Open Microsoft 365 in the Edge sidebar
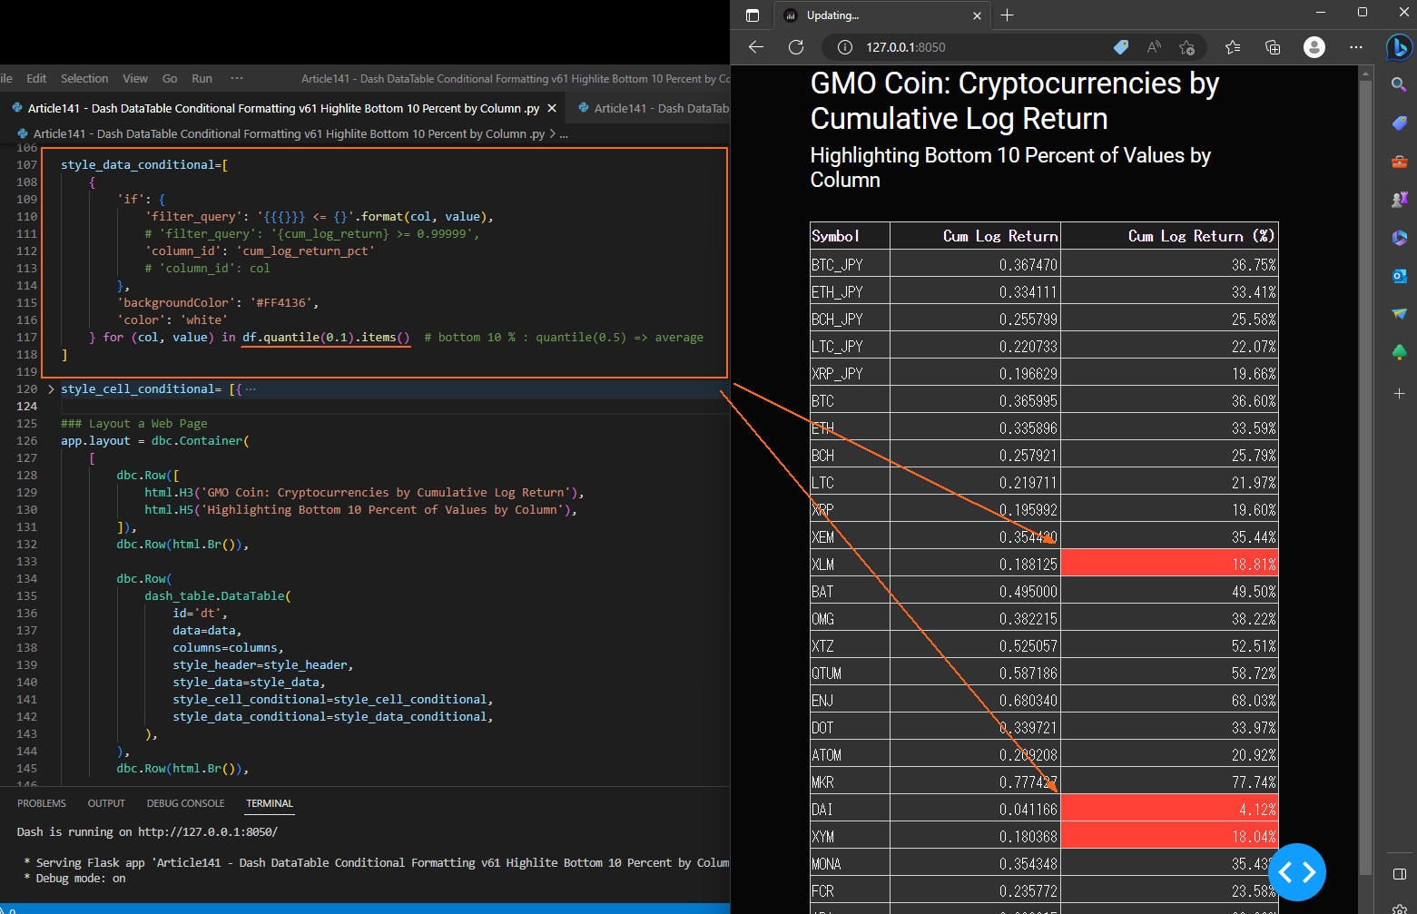The image size is (1417, 914). [1399, 237]
